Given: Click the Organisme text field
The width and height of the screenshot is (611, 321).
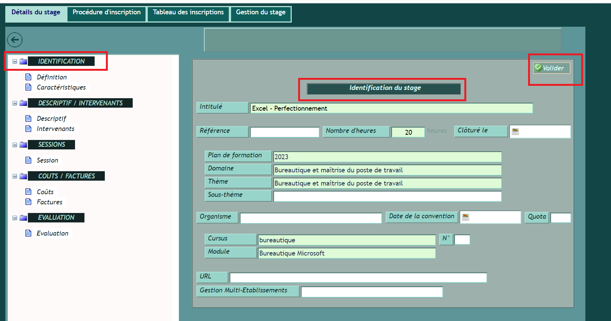Looking at the screenshot, I should click(311, 218).
